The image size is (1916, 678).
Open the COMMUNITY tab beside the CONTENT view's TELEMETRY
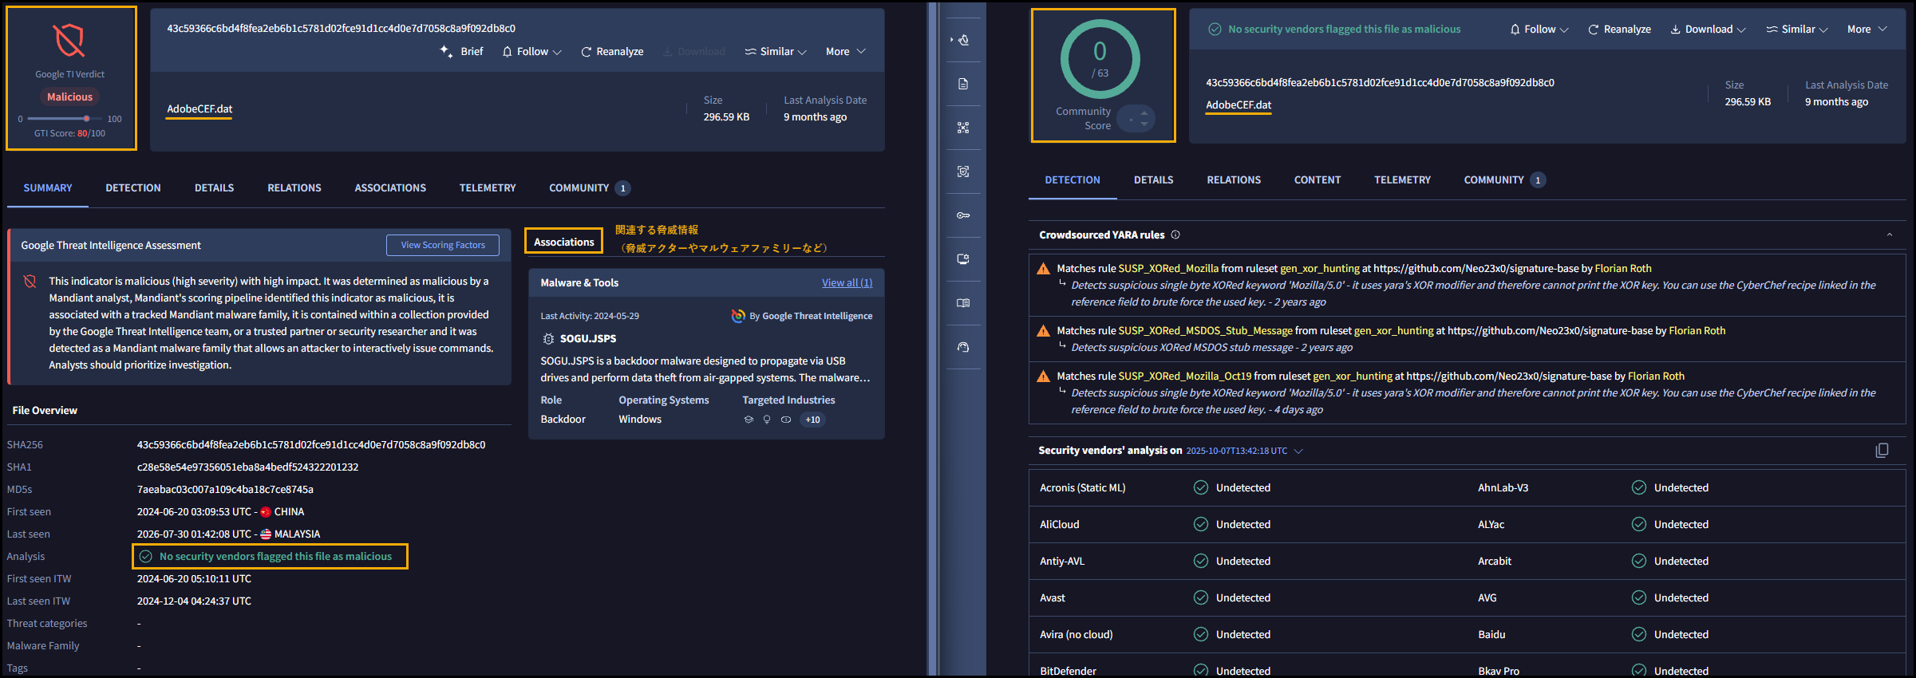pos(1504,180)
